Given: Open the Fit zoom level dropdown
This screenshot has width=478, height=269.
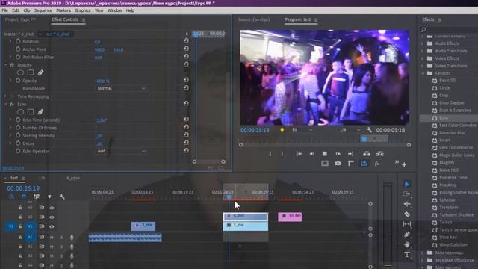Looking at the screenshot, I should 302,130.
